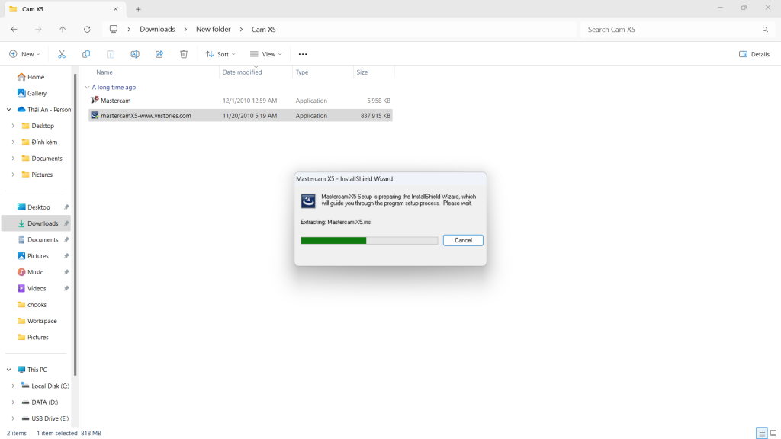Refresh the folder view
This screenshot has height=439, width=781.
click(x=87, y=30)
